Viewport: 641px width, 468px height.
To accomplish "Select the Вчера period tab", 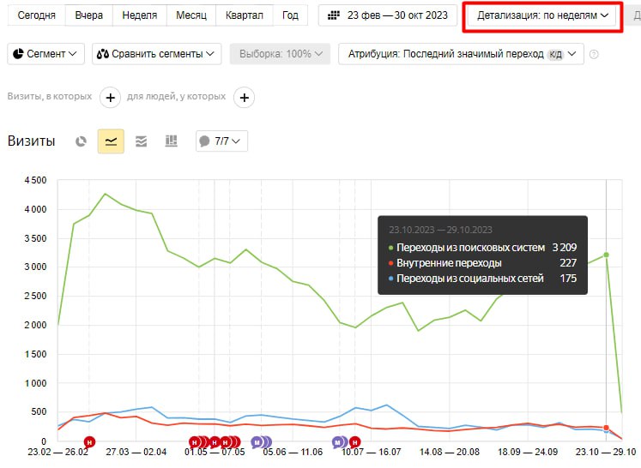I will [x=88, y=15].
